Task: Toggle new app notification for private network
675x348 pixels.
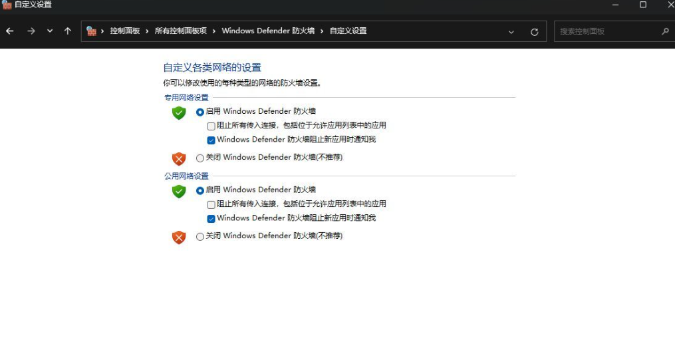Action: tap(211, 140)
